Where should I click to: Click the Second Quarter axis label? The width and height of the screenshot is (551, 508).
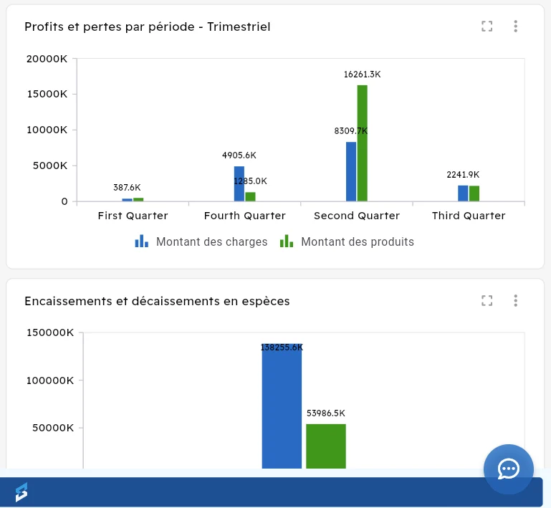[357, 216]
